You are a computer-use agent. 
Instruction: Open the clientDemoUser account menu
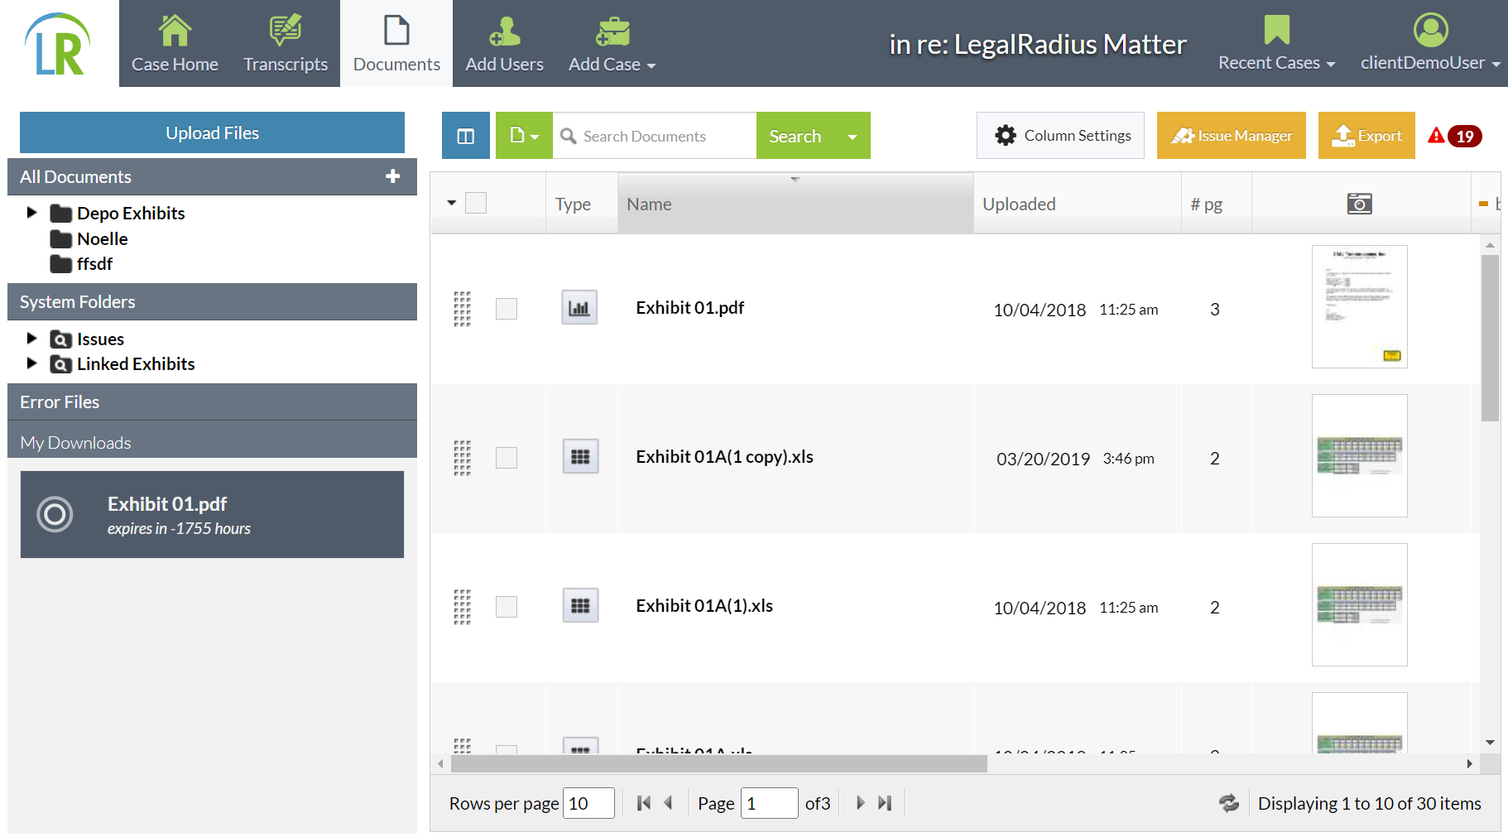1430,44
